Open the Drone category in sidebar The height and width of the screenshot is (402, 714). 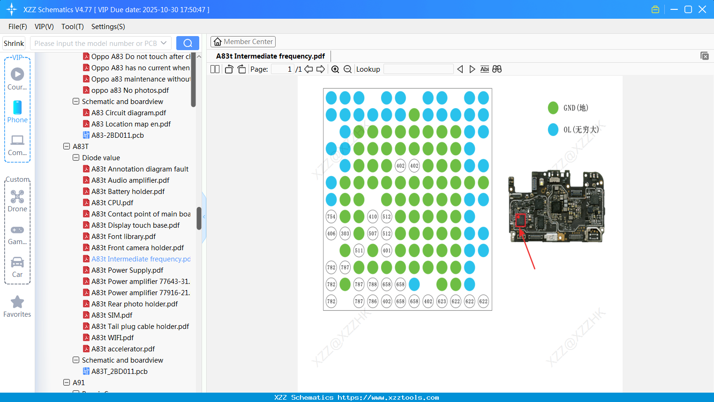coord(17,201)
